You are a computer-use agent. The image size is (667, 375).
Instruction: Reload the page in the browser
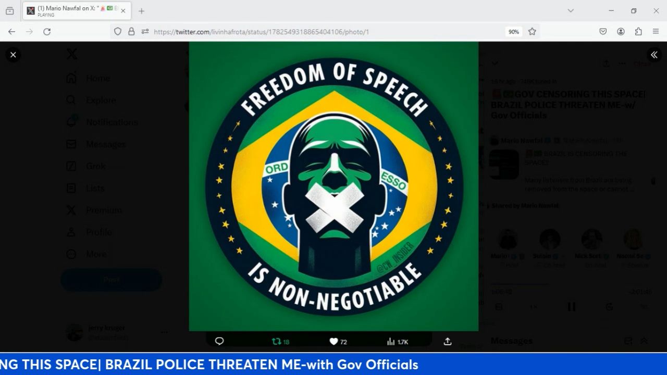pyautogui.click(x=47, y=32)
